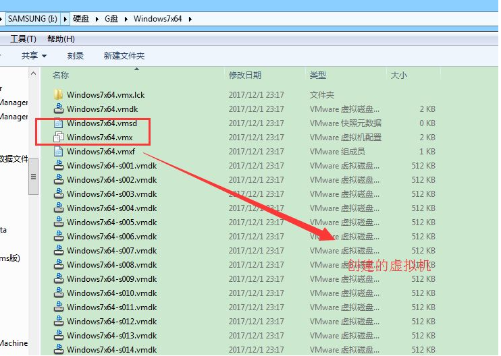
Task: Click the Windows7x64-s001.vmdk disk icon
Action: 58,166
